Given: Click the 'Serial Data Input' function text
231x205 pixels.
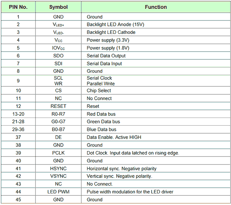Looking at the screenshot, I should coord(104,64).
